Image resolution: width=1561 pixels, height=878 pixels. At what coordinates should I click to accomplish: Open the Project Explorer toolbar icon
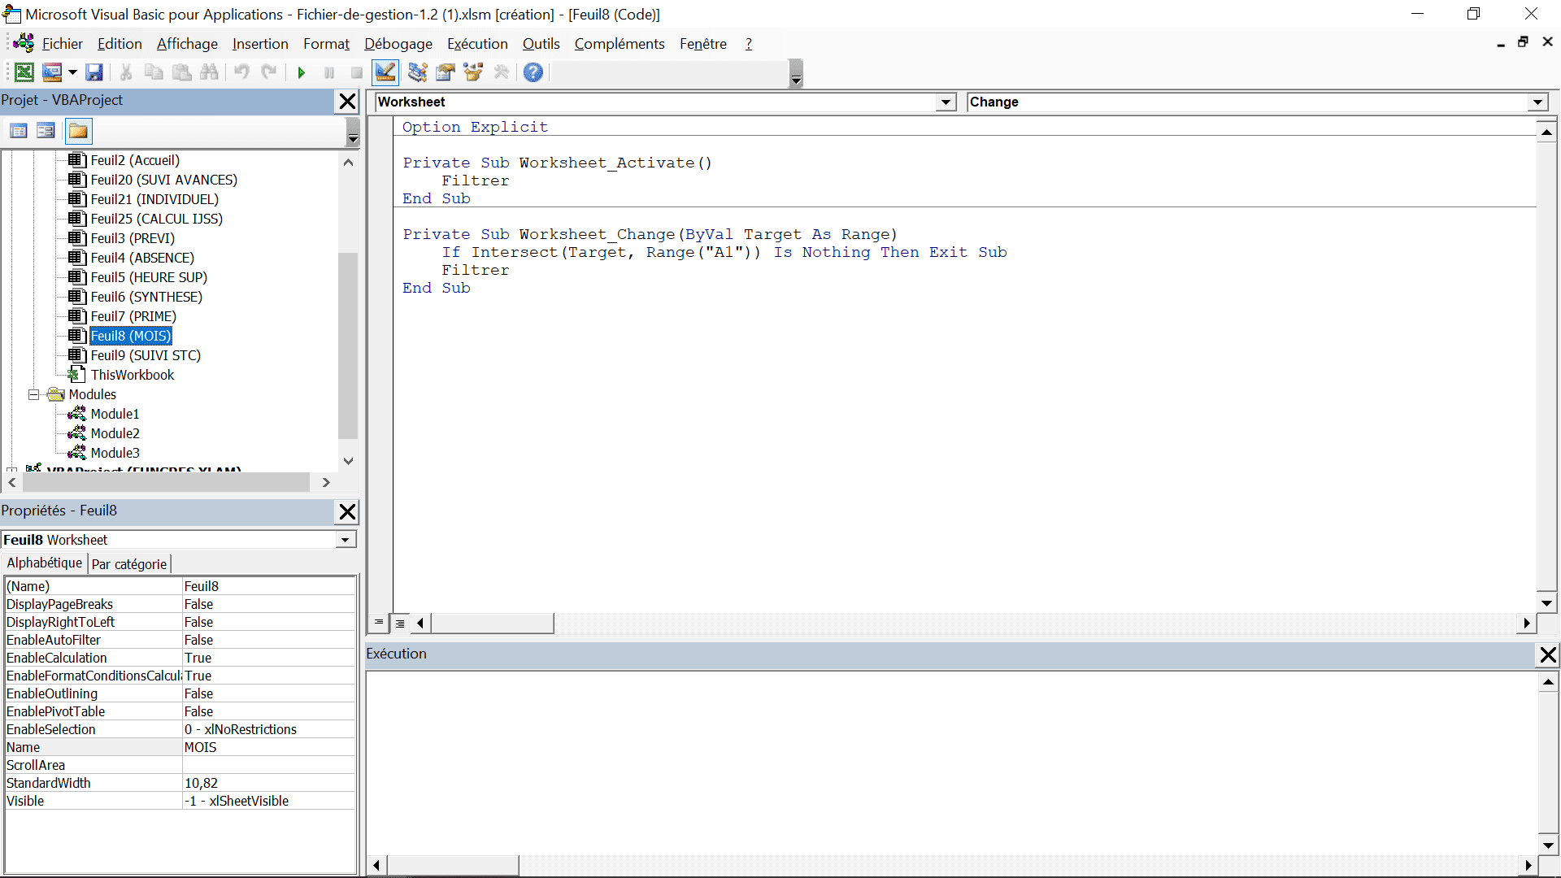[x=417, y=72]
